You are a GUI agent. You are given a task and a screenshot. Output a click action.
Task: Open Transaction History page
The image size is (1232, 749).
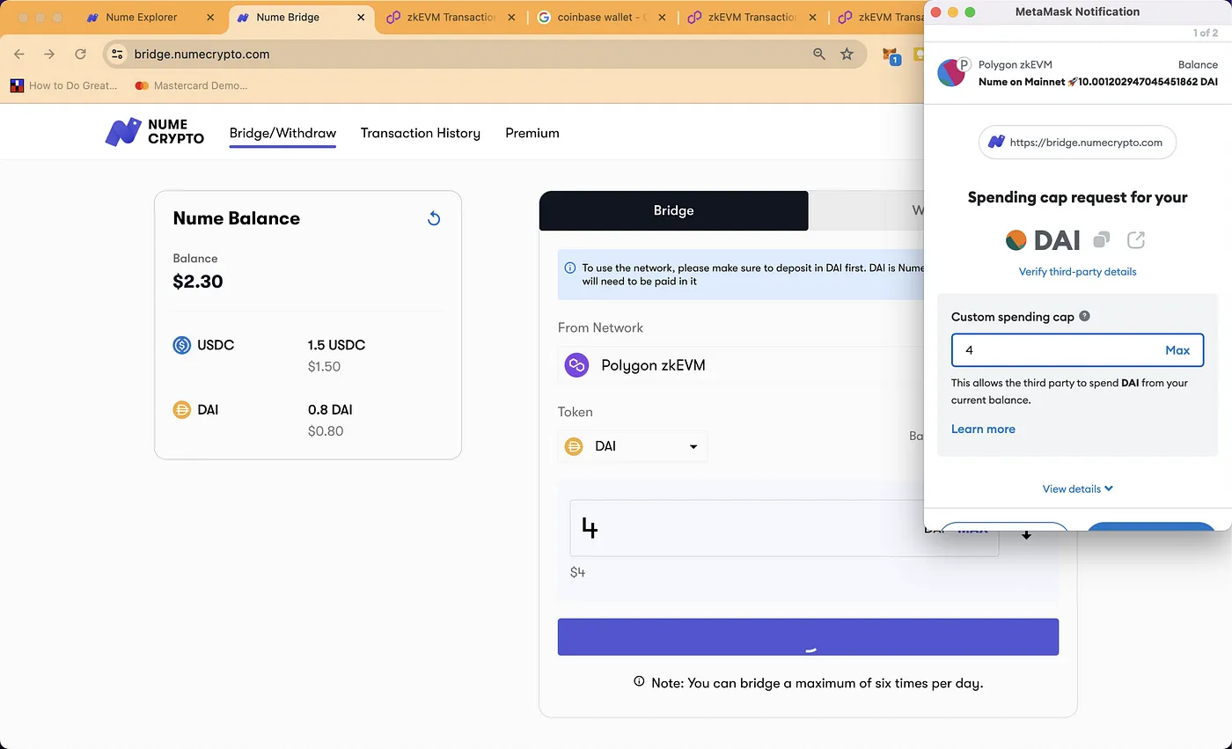(421, 133)
